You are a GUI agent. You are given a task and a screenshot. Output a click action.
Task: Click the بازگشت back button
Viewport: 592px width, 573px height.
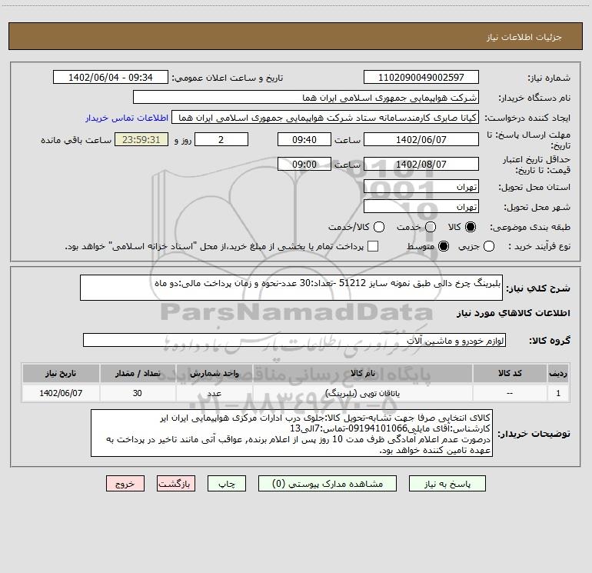coord(176,484)
